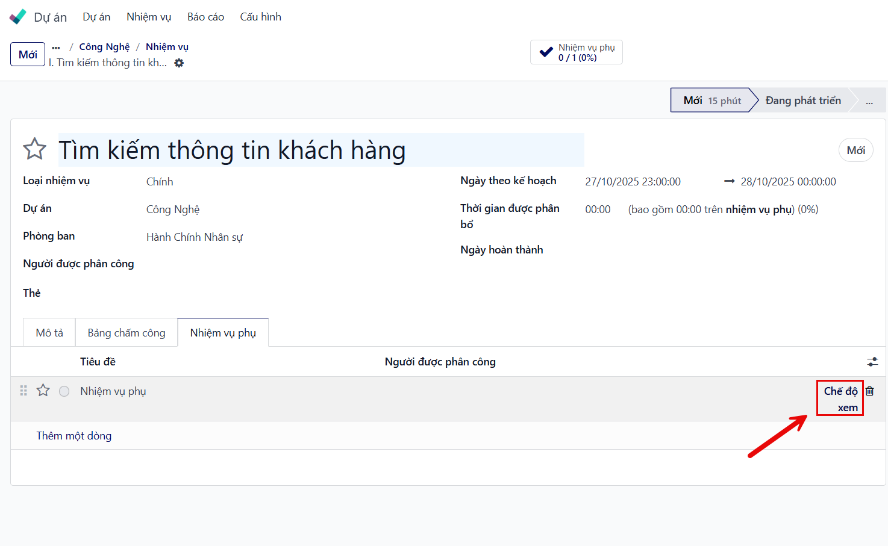Screen dimensions: 888x546
Task: Open column options adjust icon in subtask list
Action: point(872,362)
